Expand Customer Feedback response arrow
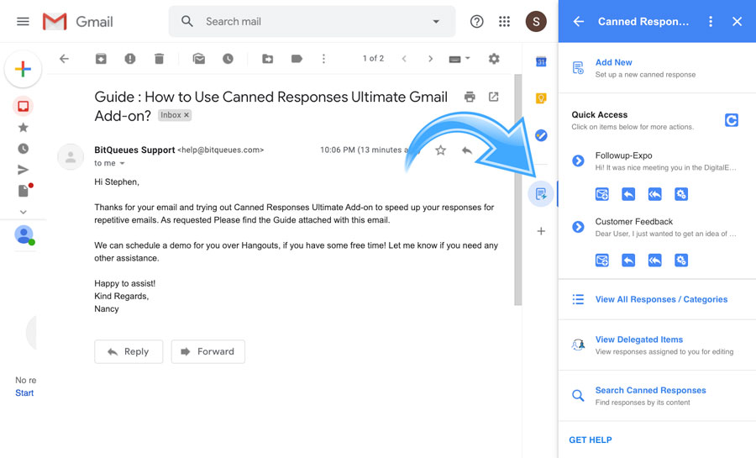The width and height of the screenshot is (756, 458). pyautogui.click(x=578, y=227)
